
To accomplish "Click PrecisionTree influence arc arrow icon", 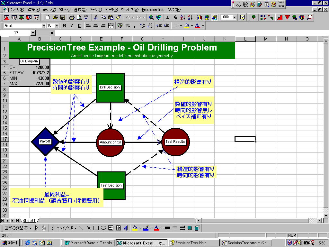I will (x=270, y=17).
